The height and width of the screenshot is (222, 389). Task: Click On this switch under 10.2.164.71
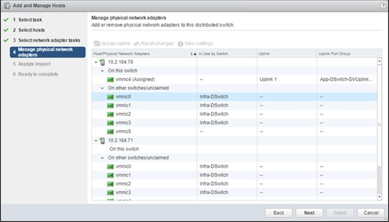(x=124, y=149)
